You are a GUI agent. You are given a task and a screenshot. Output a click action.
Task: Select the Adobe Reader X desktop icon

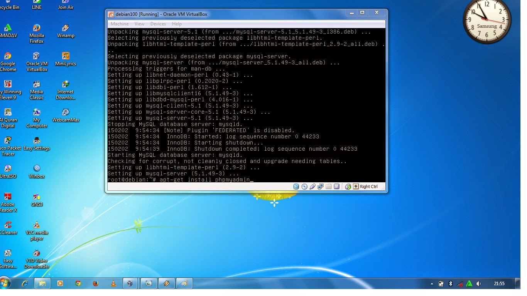8,202
